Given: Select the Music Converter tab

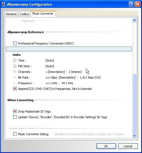Looking at the screenshot, I should coord(43,13).
